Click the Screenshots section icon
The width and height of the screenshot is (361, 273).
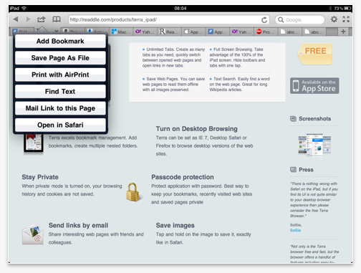point(293,119)
